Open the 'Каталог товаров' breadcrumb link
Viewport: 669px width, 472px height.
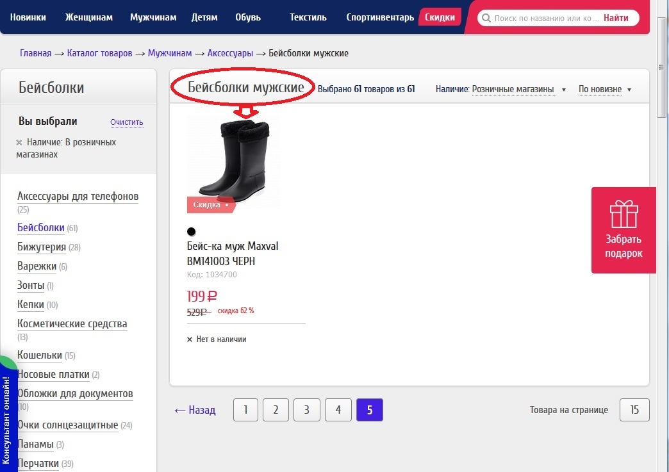pos(99,53)
